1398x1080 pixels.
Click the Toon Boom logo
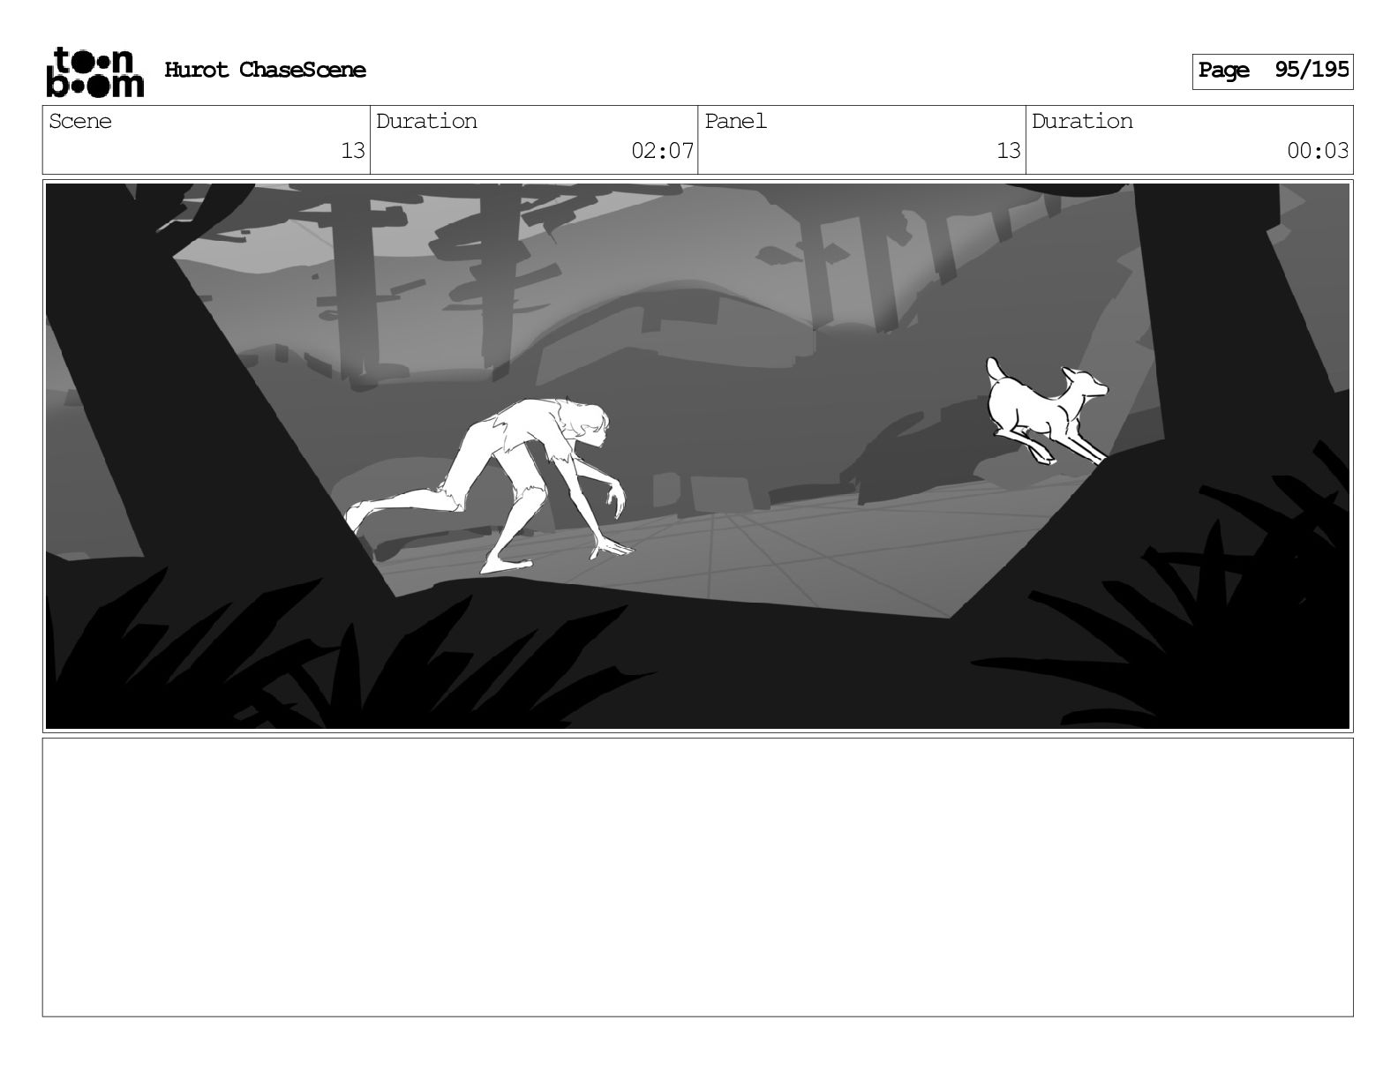click(94, 71)
